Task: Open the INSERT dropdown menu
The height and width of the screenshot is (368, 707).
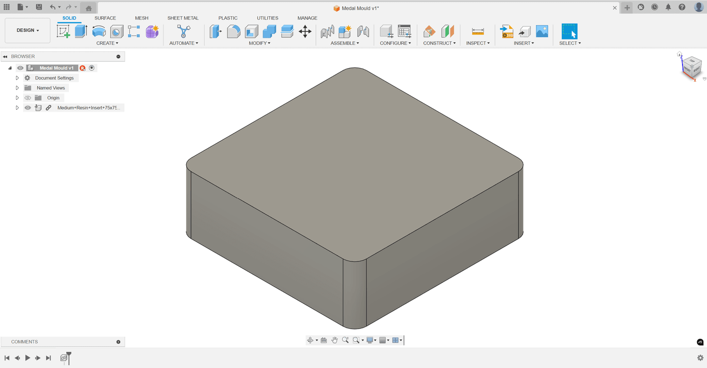Action: (524, 43)
